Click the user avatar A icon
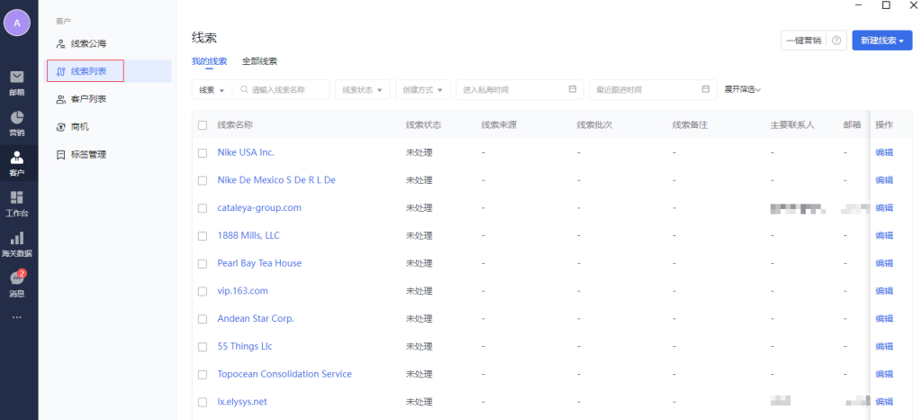This screenshot has width=922, height=420. click(17, 23)
